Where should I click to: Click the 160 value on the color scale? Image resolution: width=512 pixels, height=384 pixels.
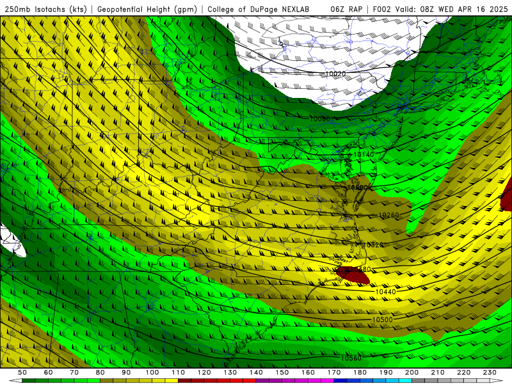308,372
